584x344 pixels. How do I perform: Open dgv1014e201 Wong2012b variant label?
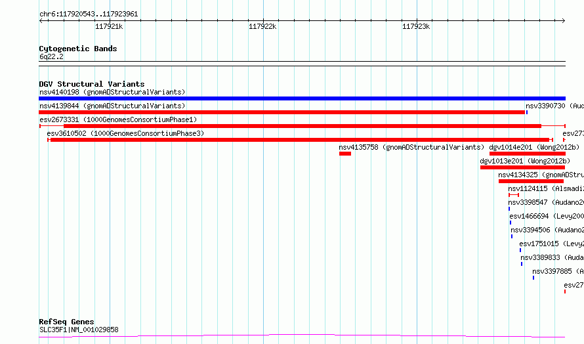tap(534, 147)
